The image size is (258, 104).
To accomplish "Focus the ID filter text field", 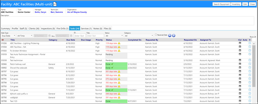I will coord(80,36).
